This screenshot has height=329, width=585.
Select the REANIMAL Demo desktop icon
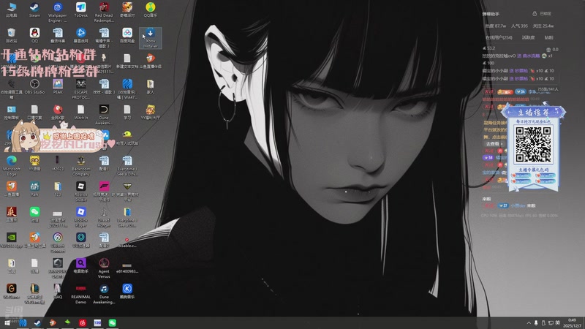80,294
